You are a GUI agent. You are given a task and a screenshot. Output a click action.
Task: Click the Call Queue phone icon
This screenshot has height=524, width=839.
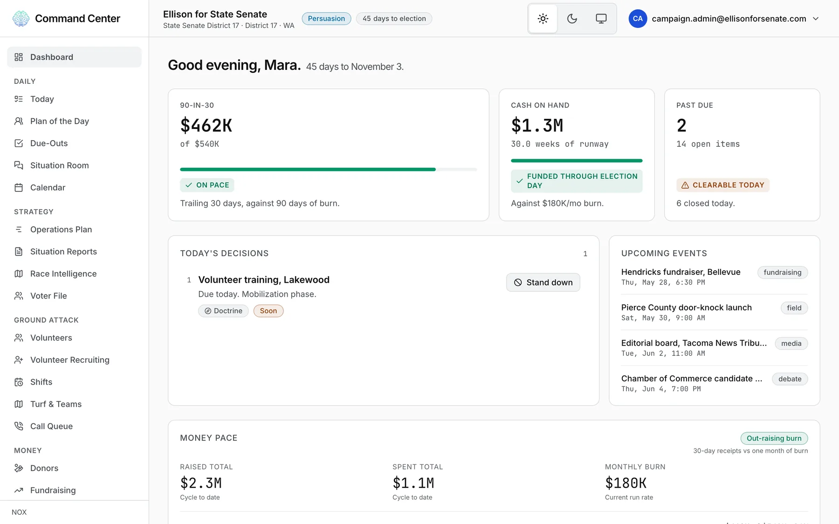pyautogui.click(x=19, y=426)
